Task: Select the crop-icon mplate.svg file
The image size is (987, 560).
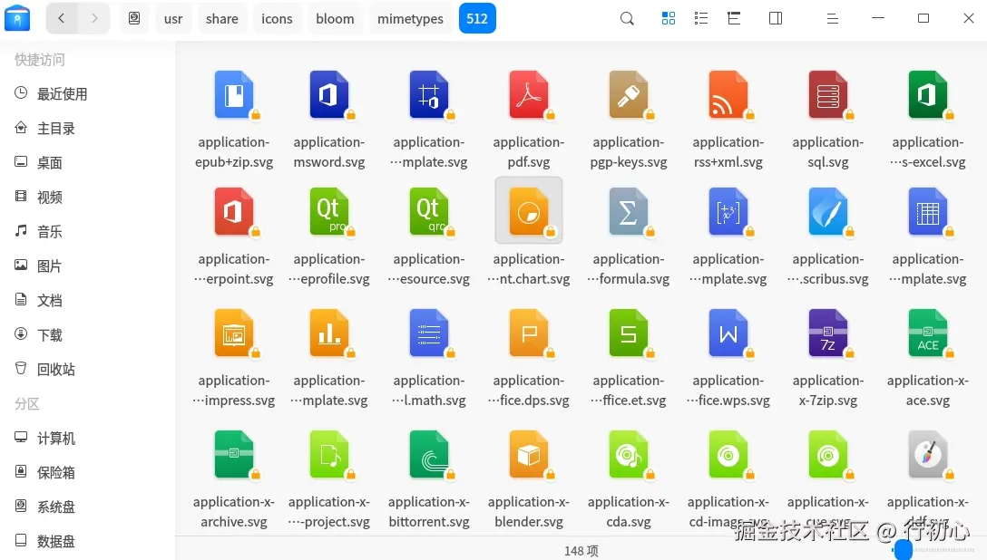Action: click(x=429, y=95)
